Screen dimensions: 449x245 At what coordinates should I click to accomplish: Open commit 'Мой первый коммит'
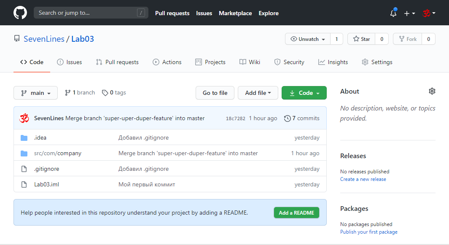click(x=147, y=185)
